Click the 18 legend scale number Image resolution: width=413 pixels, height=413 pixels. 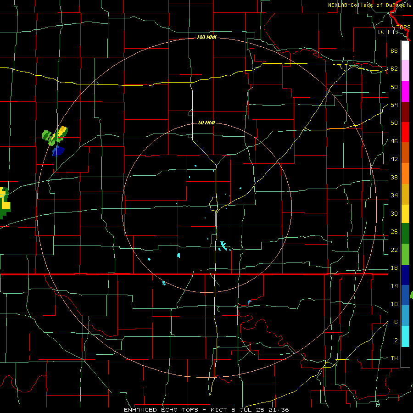(394, 268)
